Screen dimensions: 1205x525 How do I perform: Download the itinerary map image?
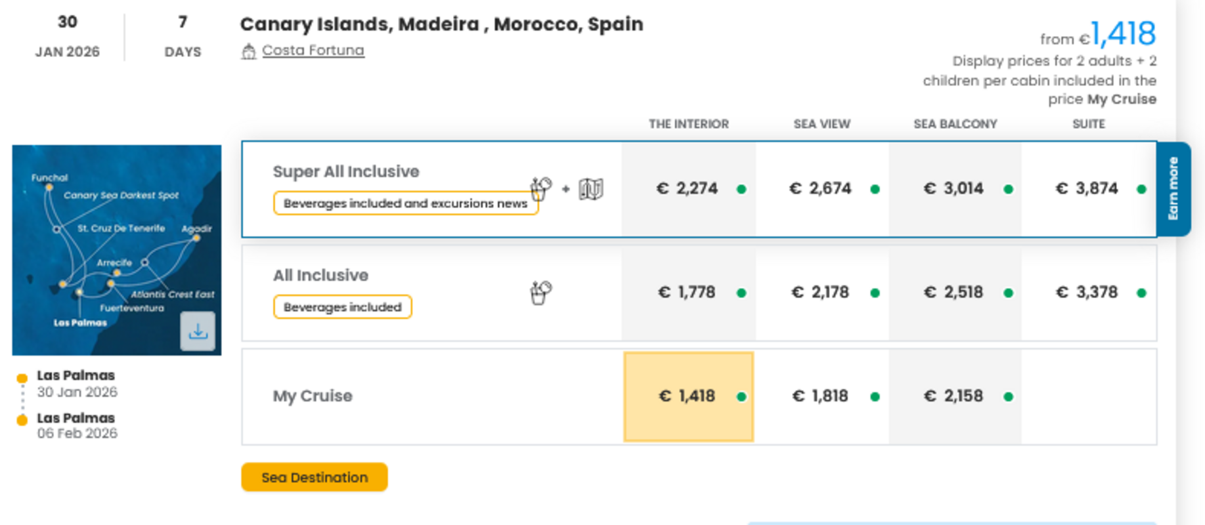point(198,331)
